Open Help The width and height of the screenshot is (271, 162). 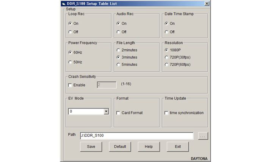[149, 147]
